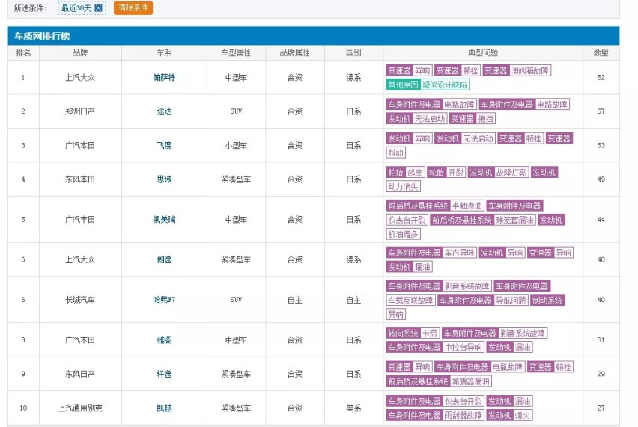Open the 思域 car series link

coord(164,179)
